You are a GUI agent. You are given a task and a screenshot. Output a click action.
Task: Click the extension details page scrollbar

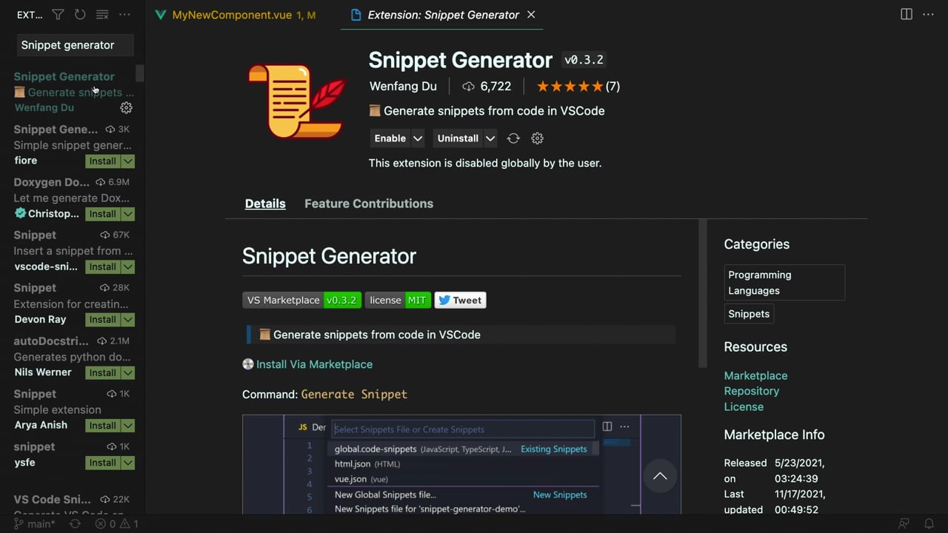point(703,293)
